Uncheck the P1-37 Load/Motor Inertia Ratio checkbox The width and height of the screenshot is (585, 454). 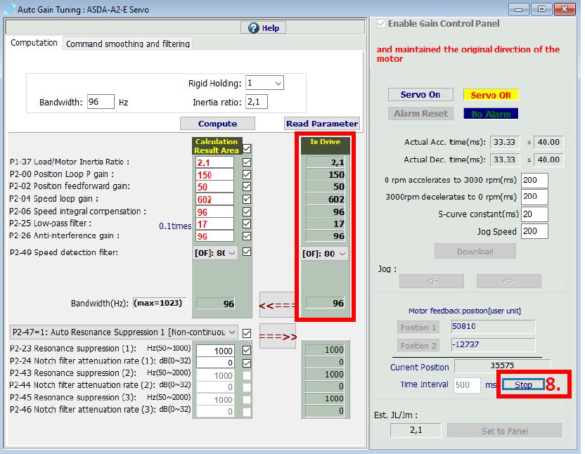pyautogui.click(x=247, y=162)
